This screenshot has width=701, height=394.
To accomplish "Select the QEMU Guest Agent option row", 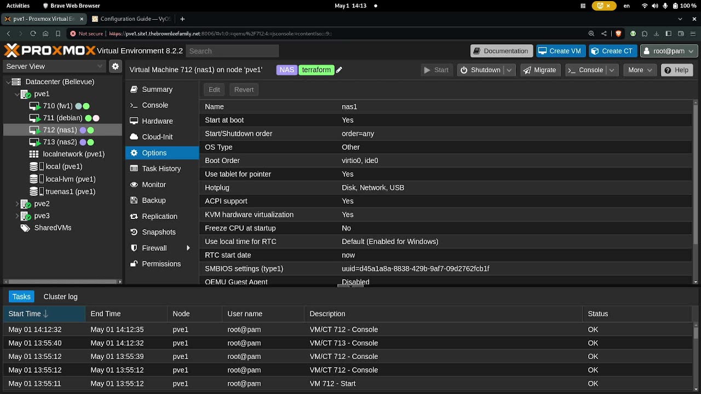I will [x=446, y=282].
